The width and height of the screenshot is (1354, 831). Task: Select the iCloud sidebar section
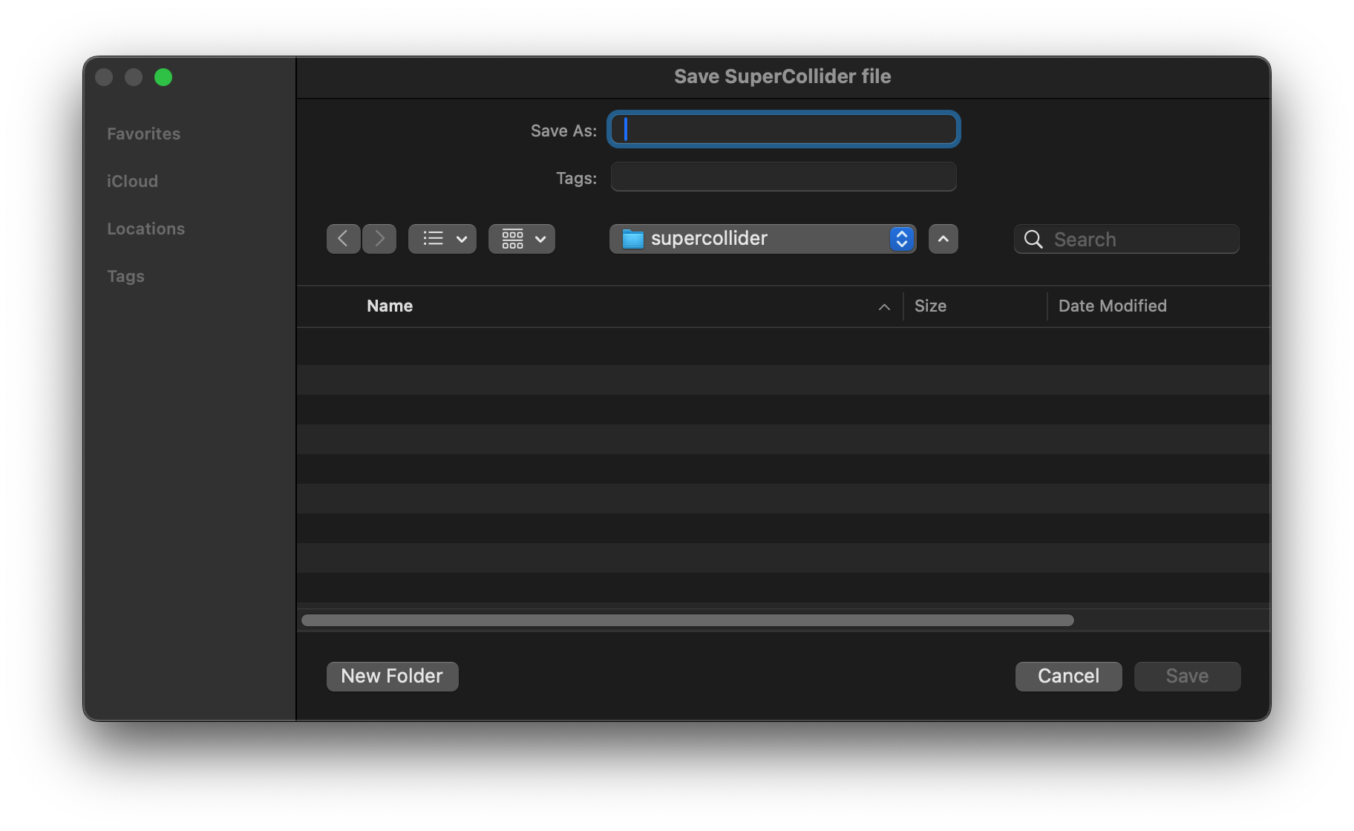click(132, 181)
